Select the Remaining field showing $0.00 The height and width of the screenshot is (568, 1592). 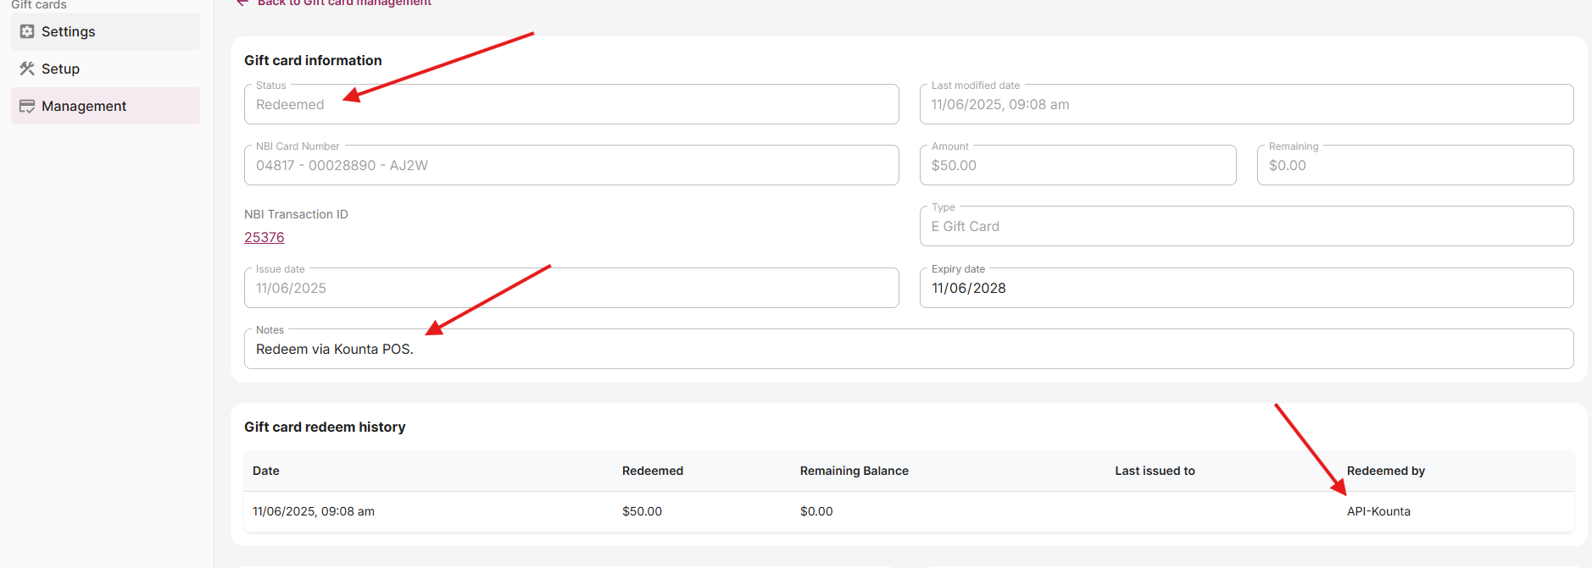tap(1414, 166)
